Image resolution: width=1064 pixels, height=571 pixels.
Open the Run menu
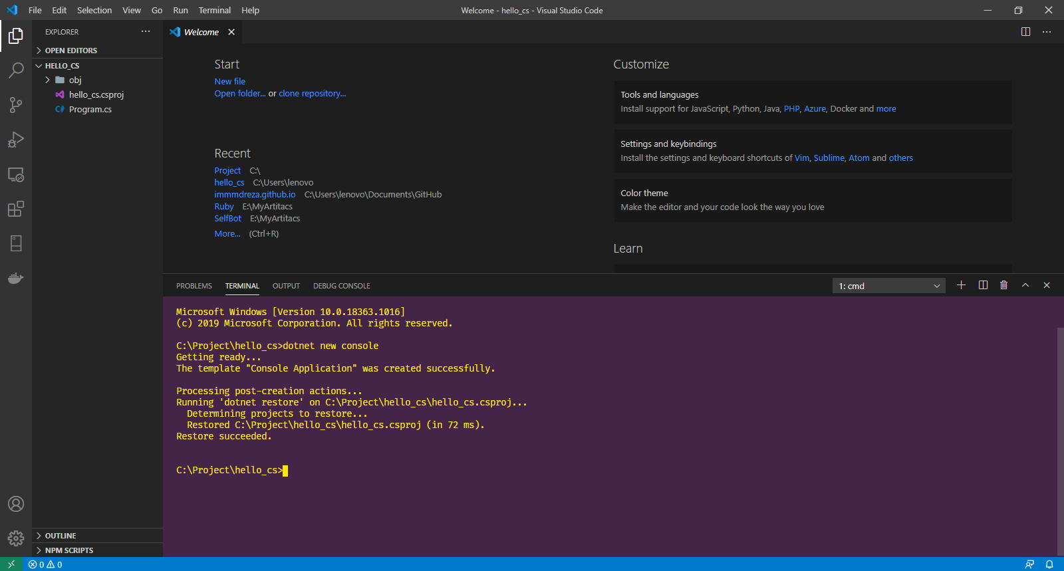180,10
